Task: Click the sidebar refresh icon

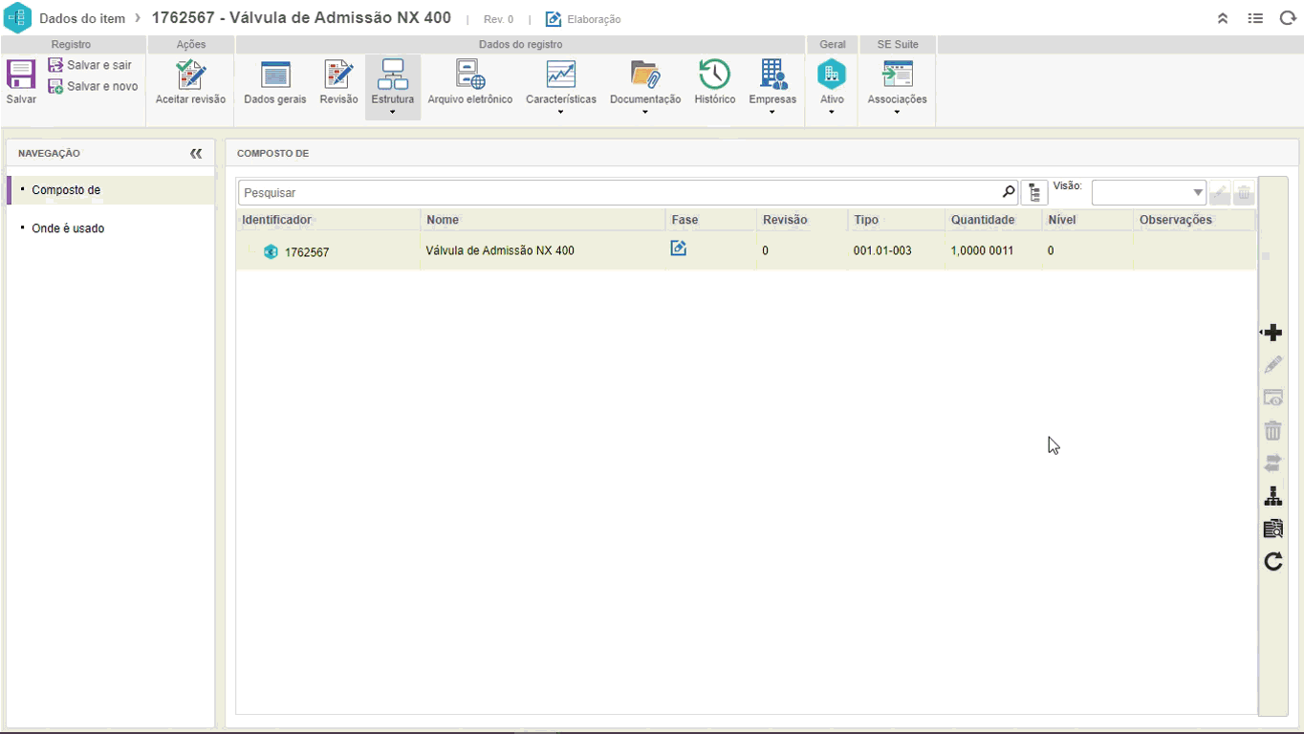Action: (x=1272, y=561)
